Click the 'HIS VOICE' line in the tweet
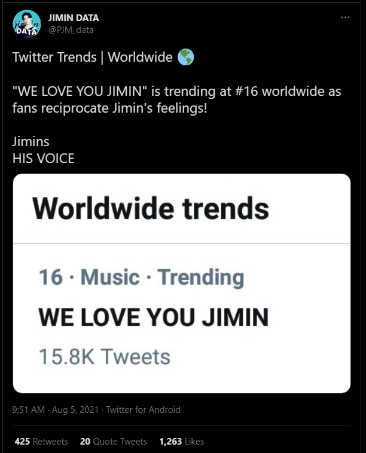This screenshot has width=366, height=453. pyautogui.click(x=44, y=158)
